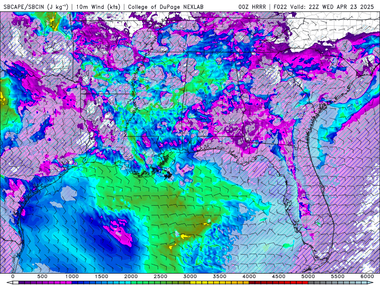The width and height of the screenshot is (380, 285).
Task: Click the 4500 colorbar label
Action: coord(279,276)
